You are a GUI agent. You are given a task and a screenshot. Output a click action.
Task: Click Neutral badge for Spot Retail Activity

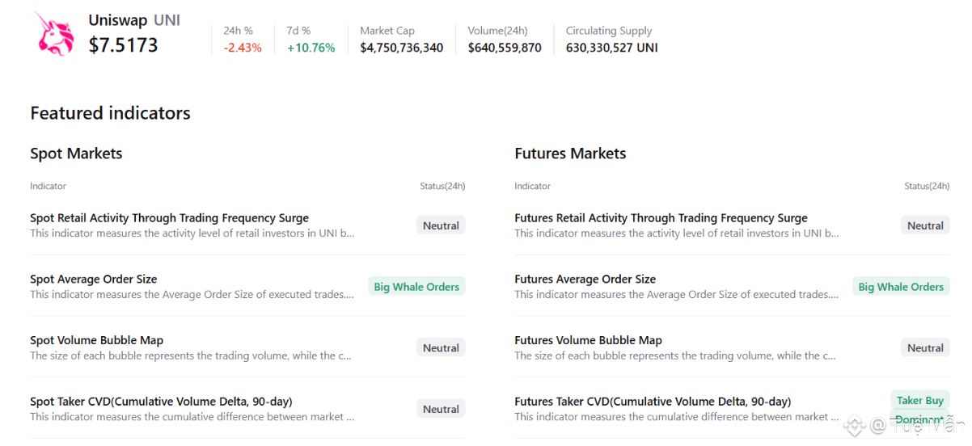pos(441,225)
